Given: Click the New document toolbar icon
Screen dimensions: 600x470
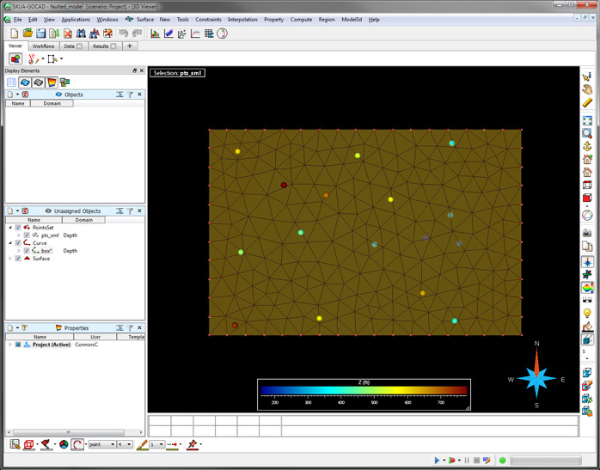Looking at the screenshot, I should point(14,34).
